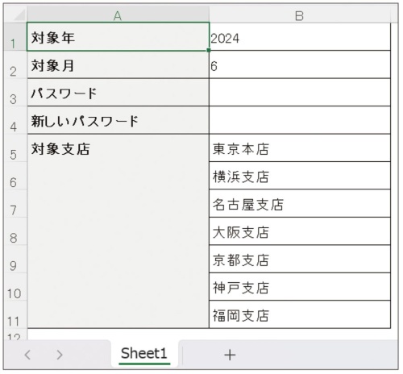Screen dimensions: 403x374
Task: Select the cell labeled 対象年
Action: (118, 37)
